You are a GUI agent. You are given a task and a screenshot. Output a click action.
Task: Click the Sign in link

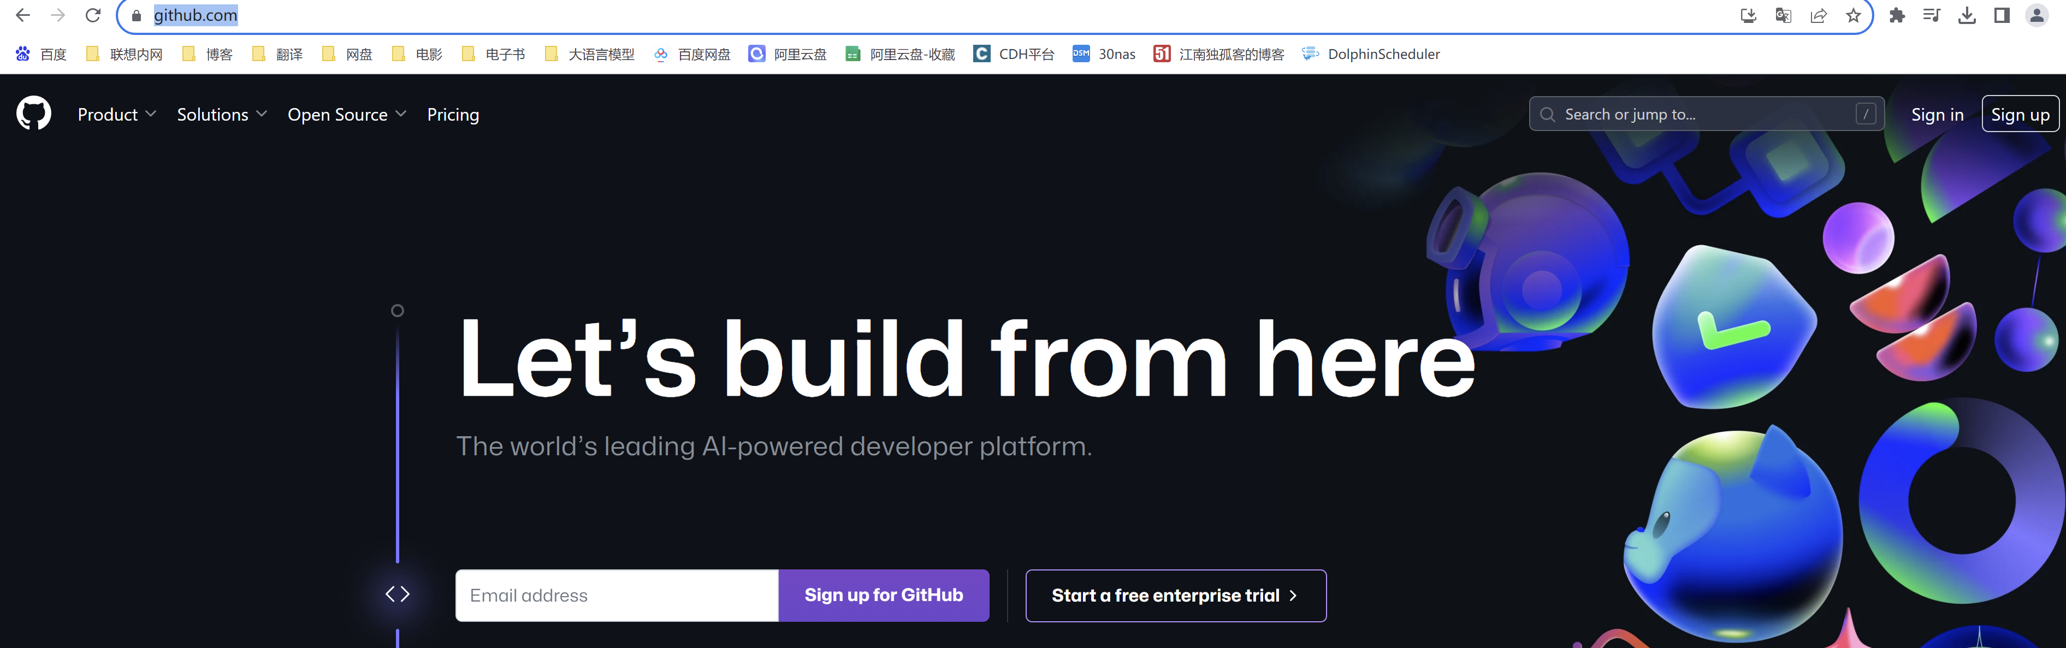tap(1937, 115)
